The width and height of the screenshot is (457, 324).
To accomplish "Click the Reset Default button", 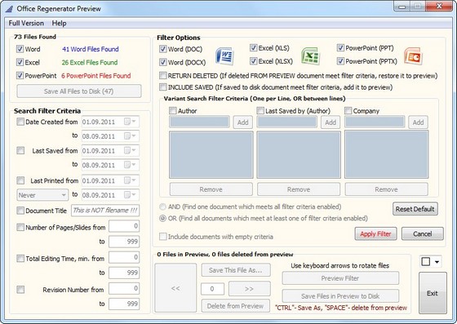I will coord(415,209).
